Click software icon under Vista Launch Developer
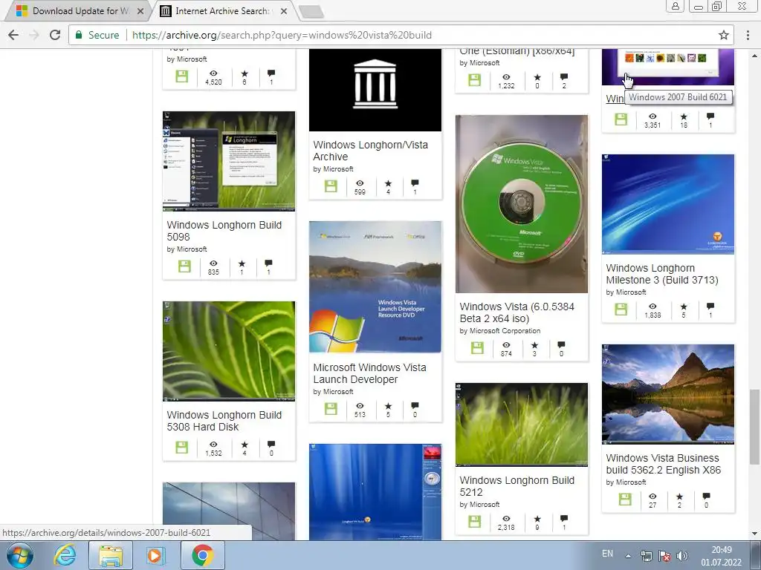Screen dimensions: 761x570 coord(331,409)
